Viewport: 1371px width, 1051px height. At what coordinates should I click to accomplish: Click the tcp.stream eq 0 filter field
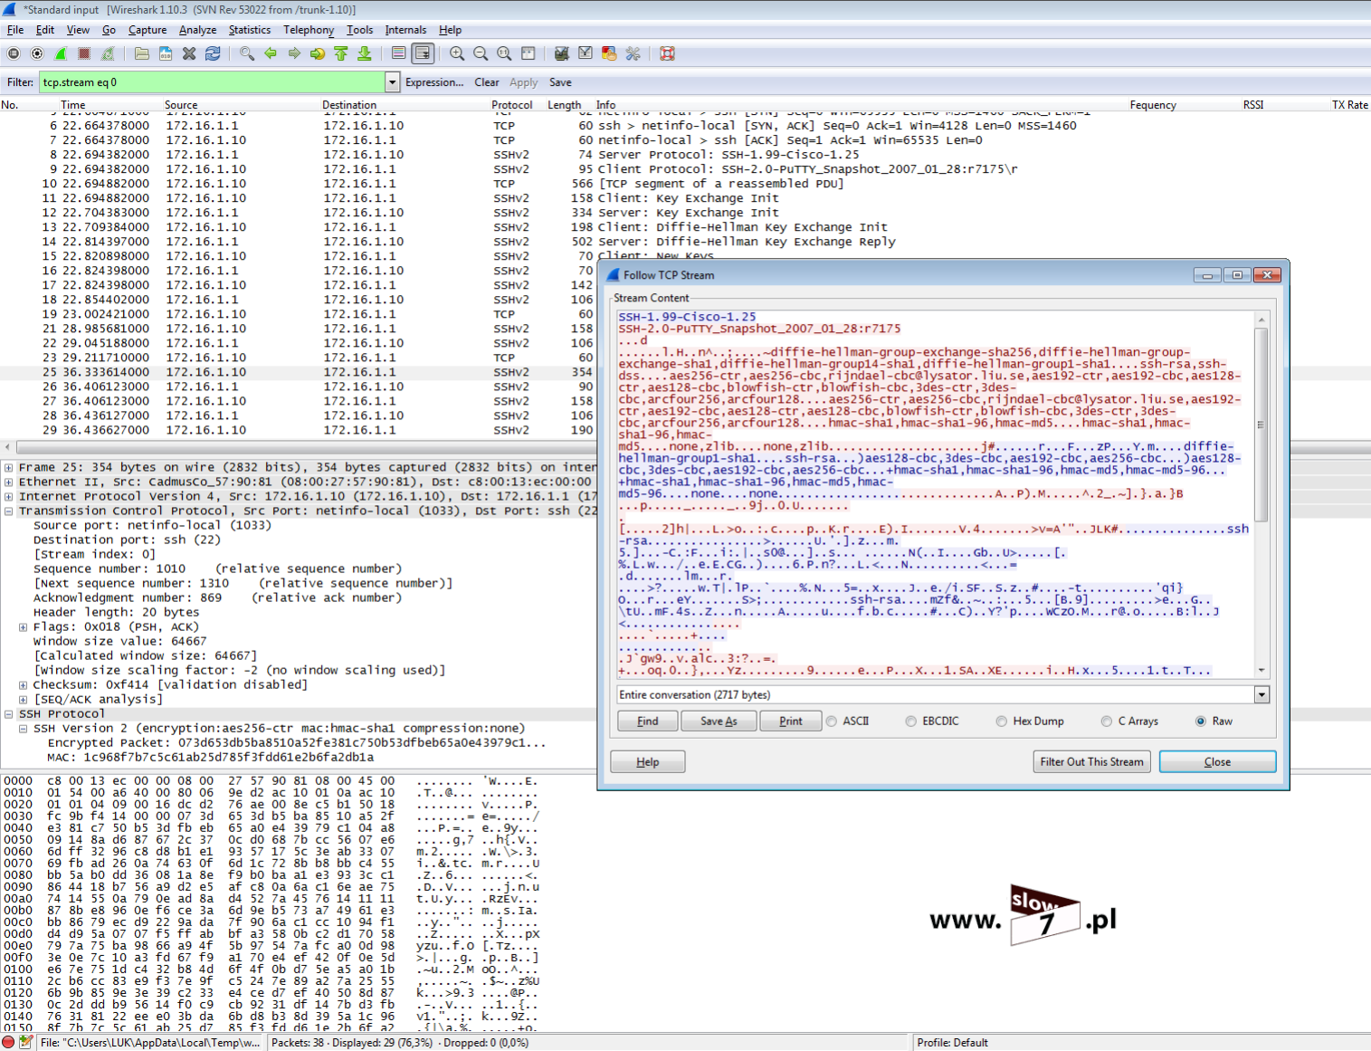(x=212, y=82)
